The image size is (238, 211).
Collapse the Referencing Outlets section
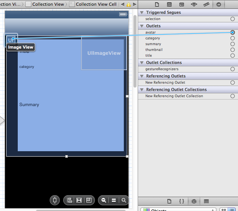pos(142,76)
